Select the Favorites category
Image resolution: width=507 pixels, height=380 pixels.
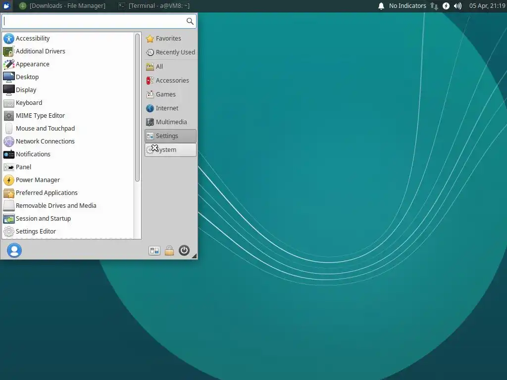pos(170,39)
